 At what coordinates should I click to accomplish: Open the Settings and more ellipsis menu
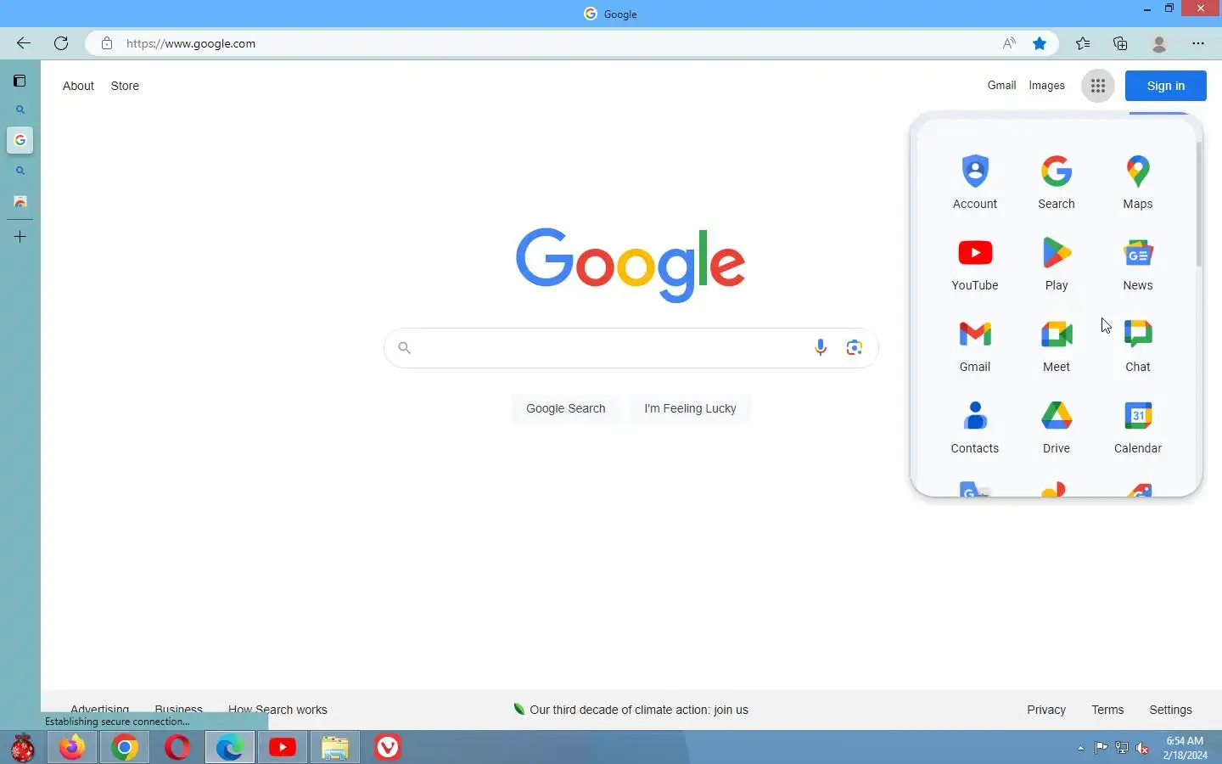[1198, 43]
